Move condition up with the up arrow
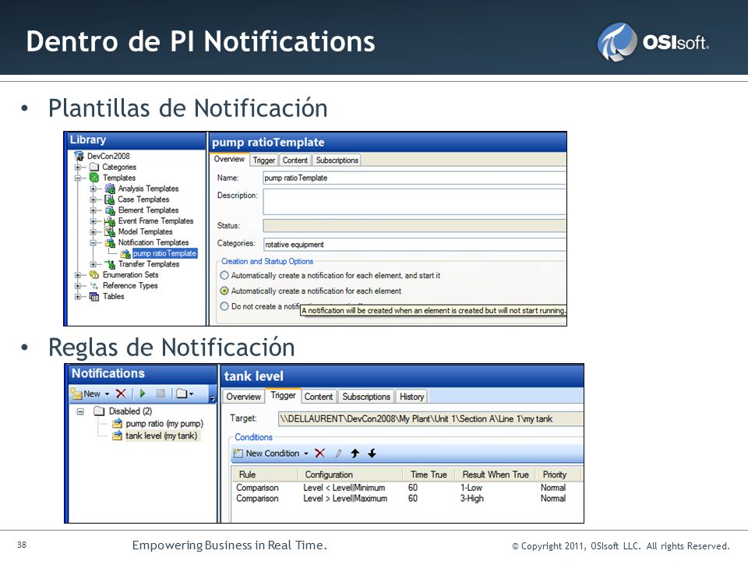 point(355,453)
